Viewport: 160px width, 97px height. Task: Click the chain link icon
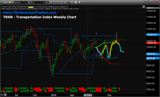click(65, 2)
